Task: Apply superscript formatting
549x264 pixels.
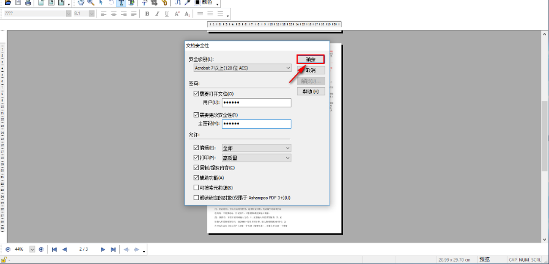Action: pyautogui.click(x=177, y=13)
